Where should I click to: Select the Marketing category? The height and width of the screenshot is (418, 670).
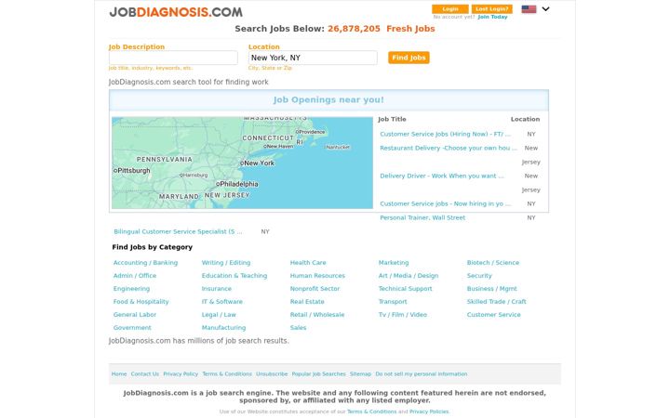tap(394, 263)
